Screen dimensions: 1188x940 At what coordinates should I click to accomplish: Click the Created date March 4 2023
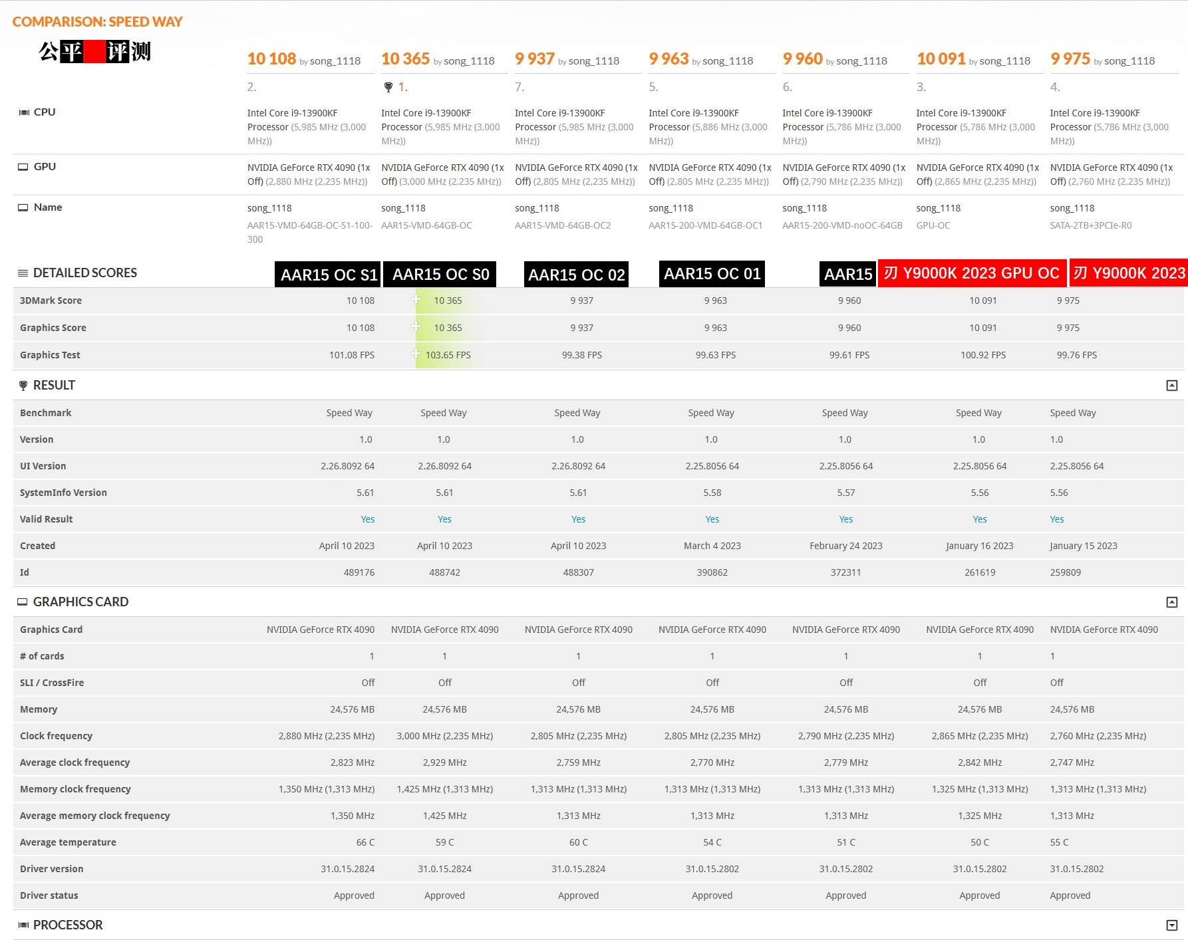[x=712, y=546]
